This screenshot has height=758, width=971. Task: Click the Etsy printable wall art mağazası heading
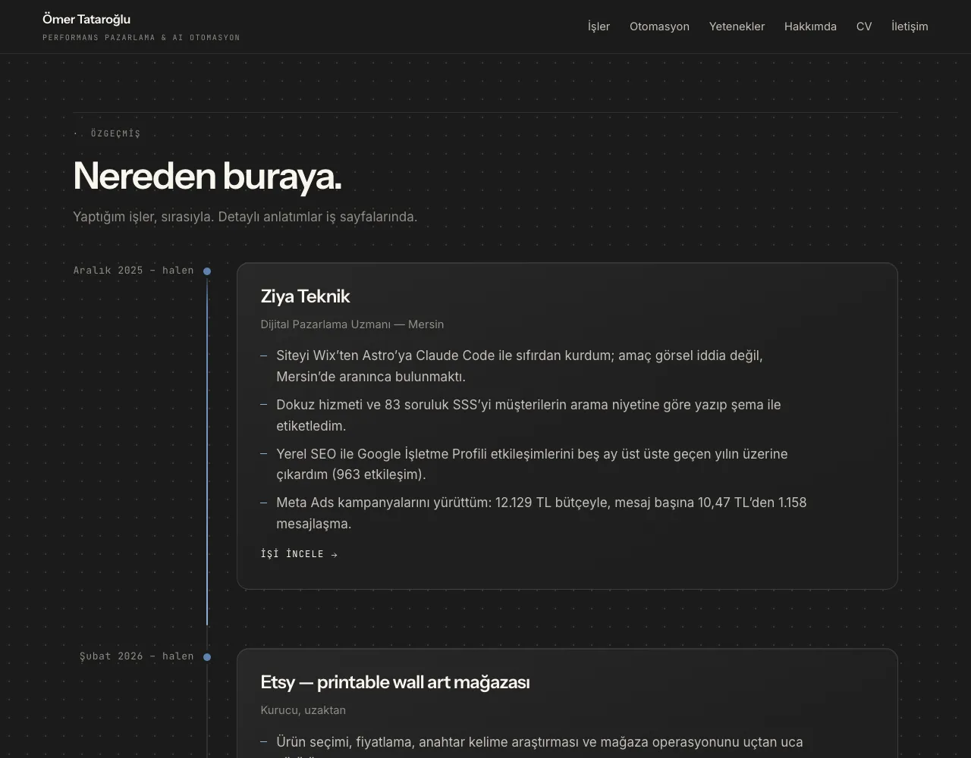395,682
